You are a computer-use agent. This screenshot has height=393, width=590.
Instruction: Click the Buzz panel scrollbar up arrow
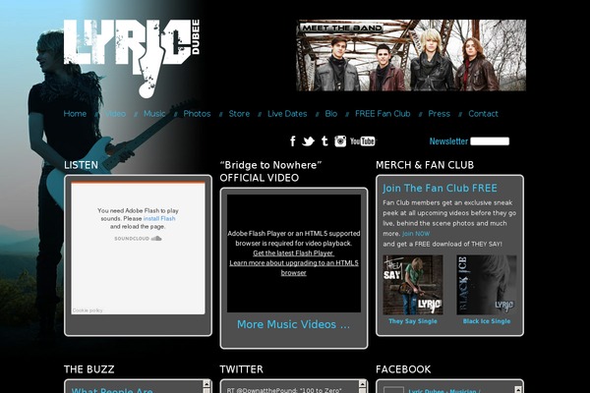206,383
